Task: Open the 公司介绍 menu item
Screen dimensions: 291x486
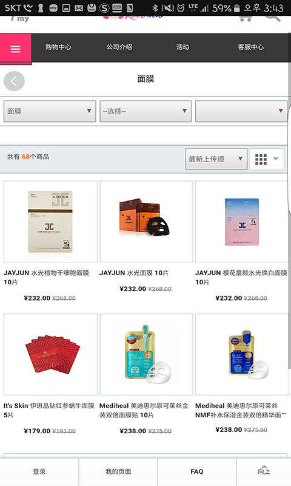Action: pyautogui.click(x=119, y=47)
